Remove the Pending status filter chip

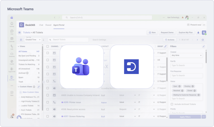(193, 86)
